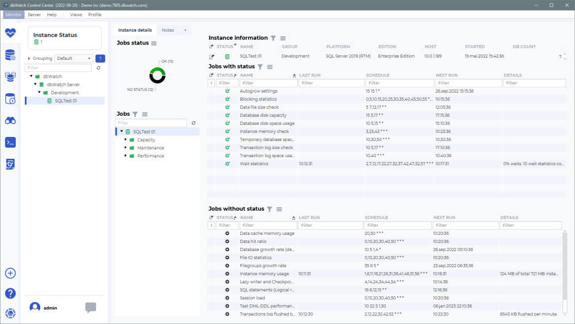Expand the Capacity jobs folder
Image resolution: width=575 pixels, height=324 pixels.
(126, 140)
